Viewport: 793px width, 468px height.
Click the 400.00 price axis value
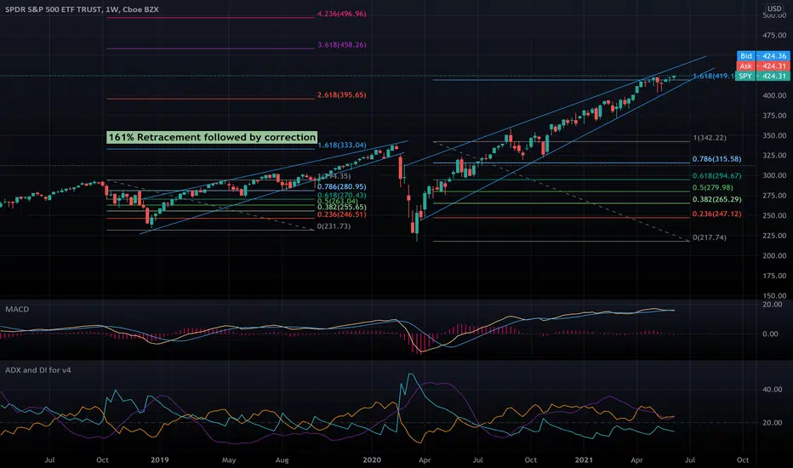774,95
